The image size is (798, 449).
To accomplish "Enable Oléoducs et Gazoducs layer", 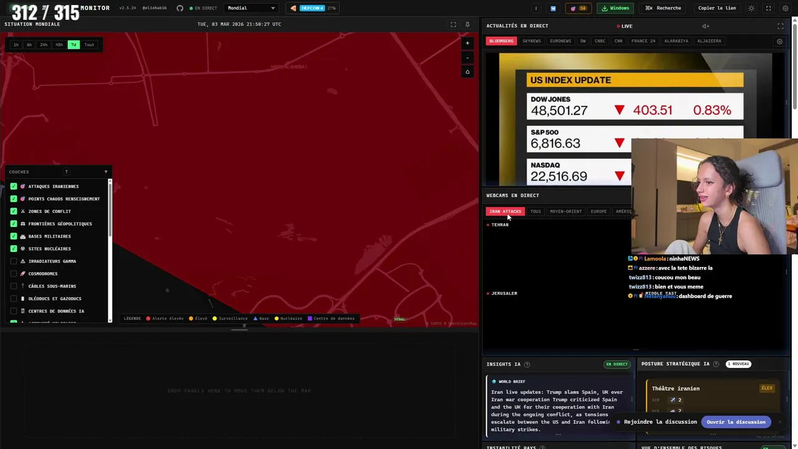I will pyautogui.click(x=14, y=299).
